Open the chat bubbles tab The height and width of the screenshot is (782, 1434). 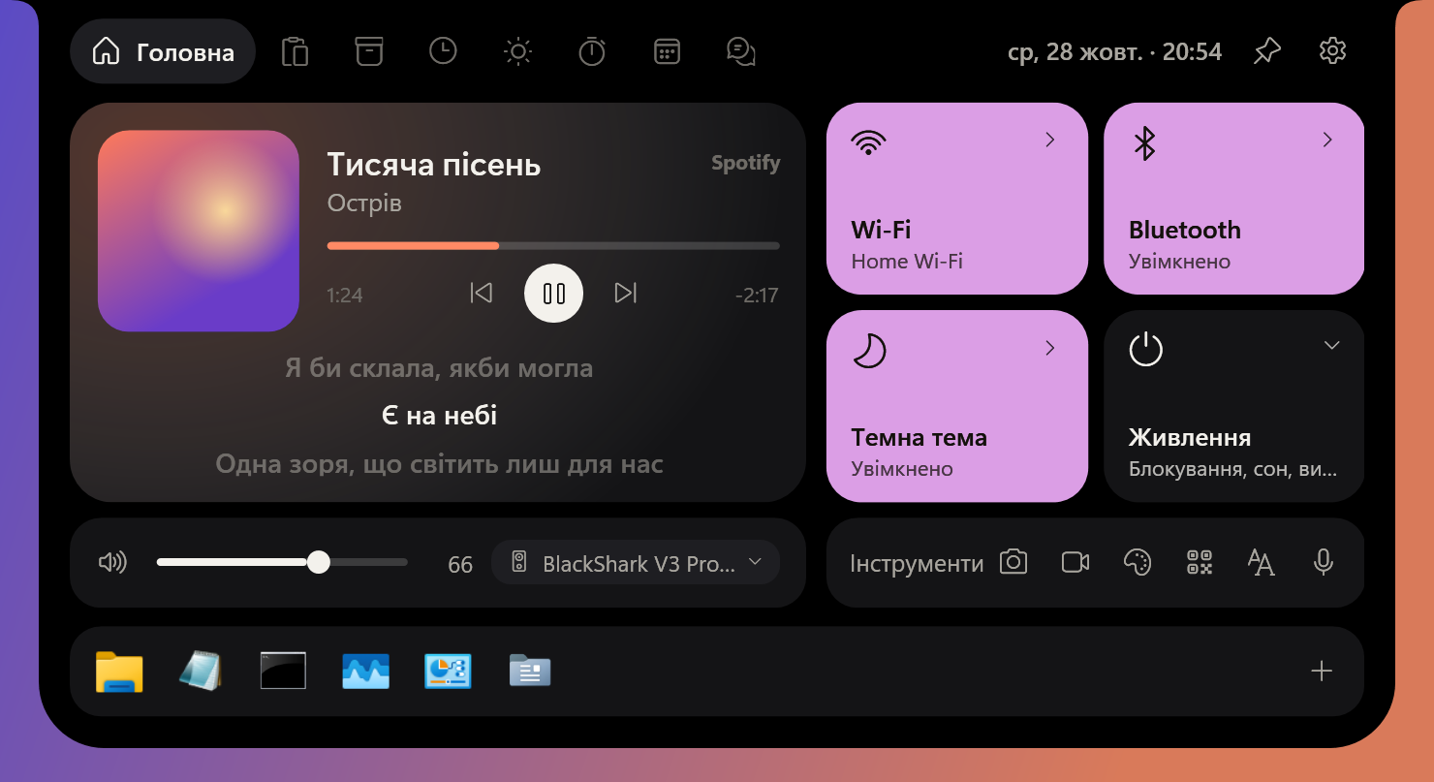point(741,51)
